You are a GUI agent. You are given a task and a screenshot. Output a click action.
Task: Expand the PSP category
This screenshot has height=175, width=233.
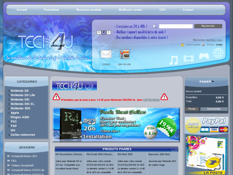(9, 126)
